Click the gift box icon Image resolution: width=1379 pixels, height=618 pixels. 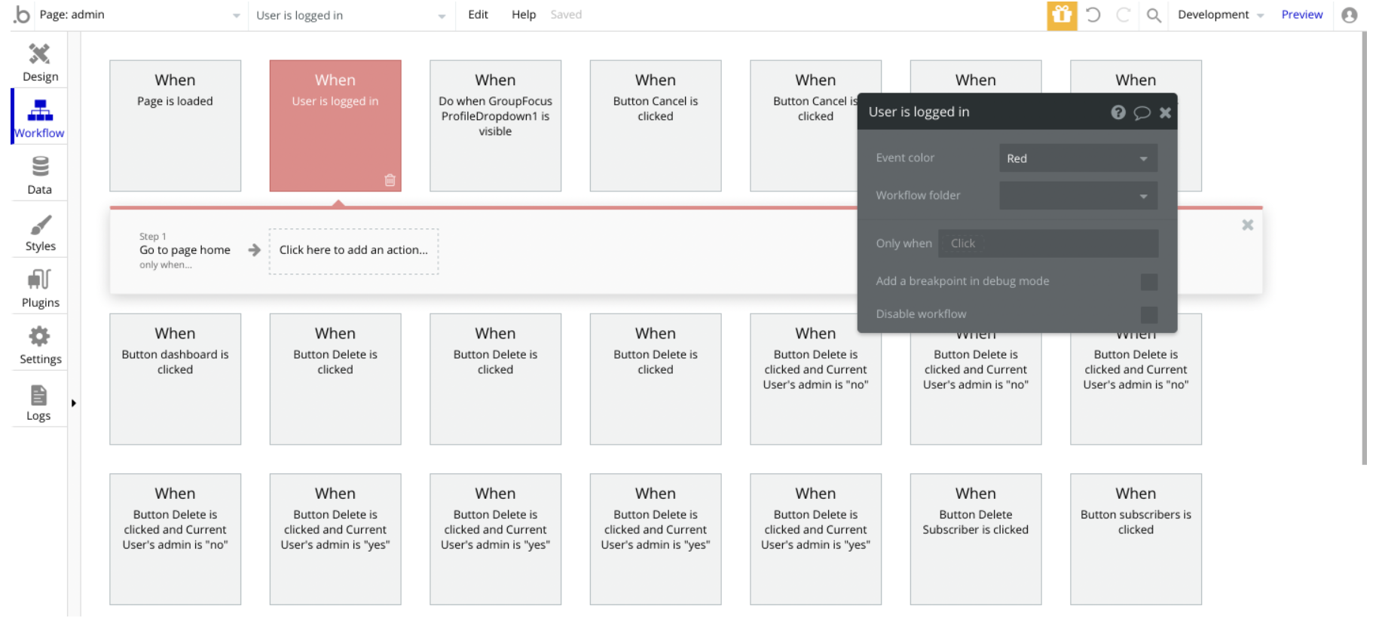pyautogui.click(x=1062, y=15)
